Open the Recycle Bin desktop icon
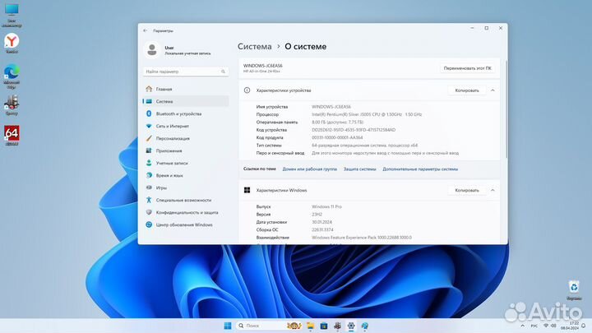 pos(574,290)
